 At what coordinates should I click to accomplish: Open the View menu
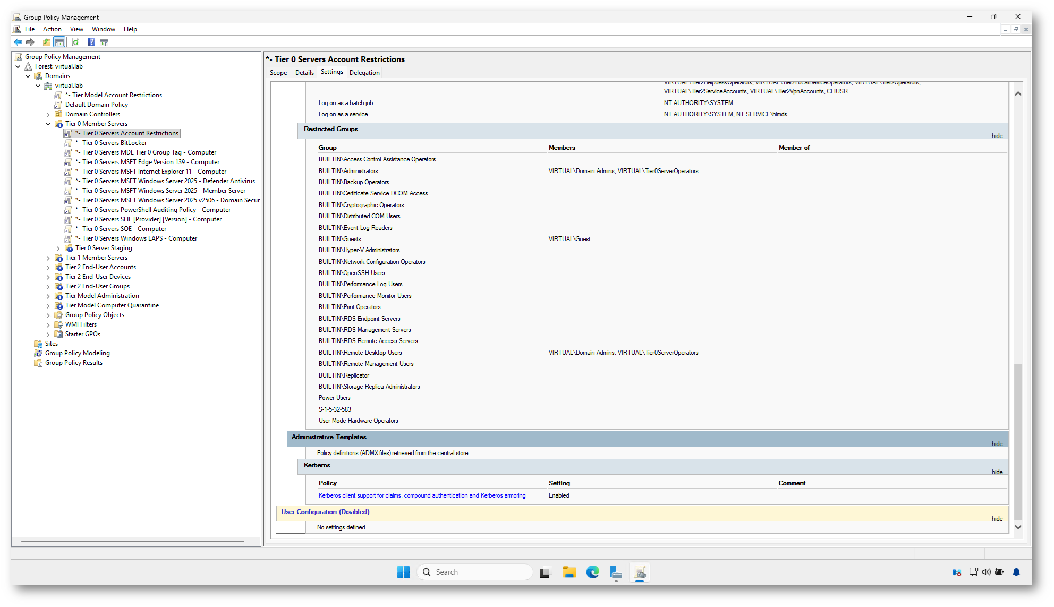76,29
